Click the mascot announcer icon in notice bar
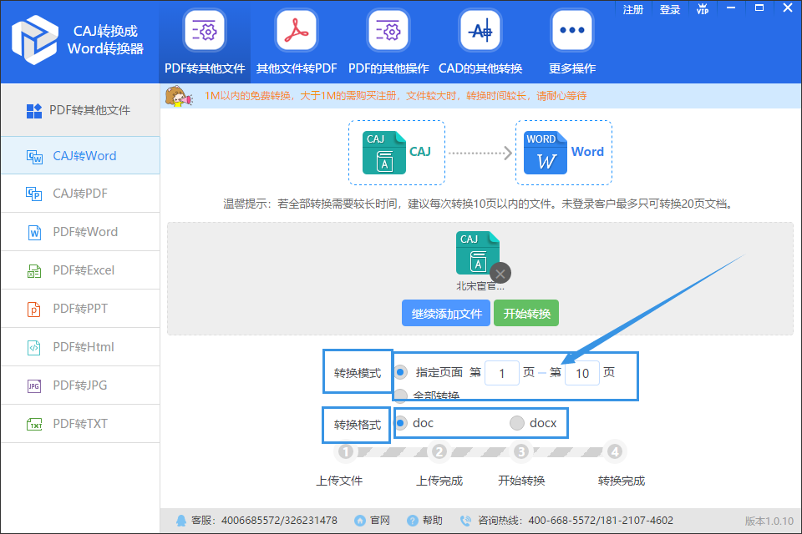Screen dimensions: 802x534 [179, 96]
